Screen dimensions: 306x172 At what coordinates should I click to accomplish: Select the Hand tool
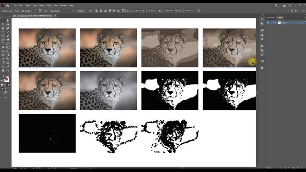pos(3,70)
